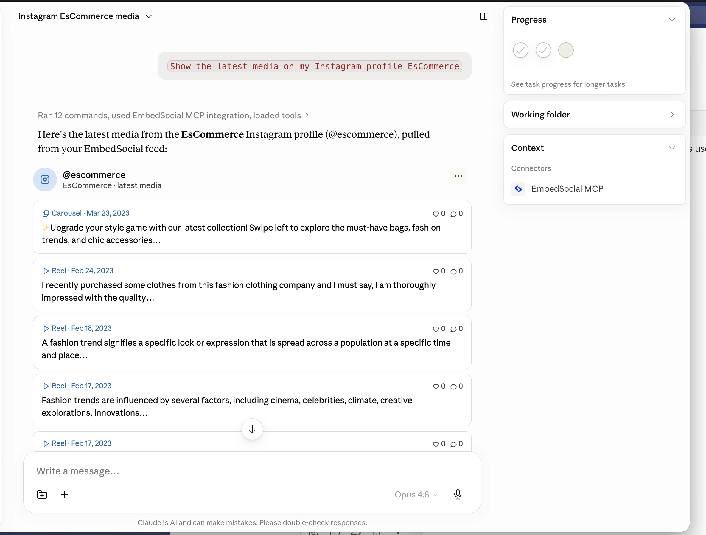Viewport: 706px width, 535px height.
Task: Click the heart icon on Feb 18 reel
Action: [436, 329]
